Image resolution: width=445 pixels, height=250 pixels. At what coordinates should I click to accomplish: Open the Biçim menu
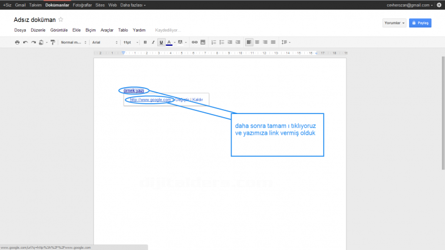tap(91, 29)
